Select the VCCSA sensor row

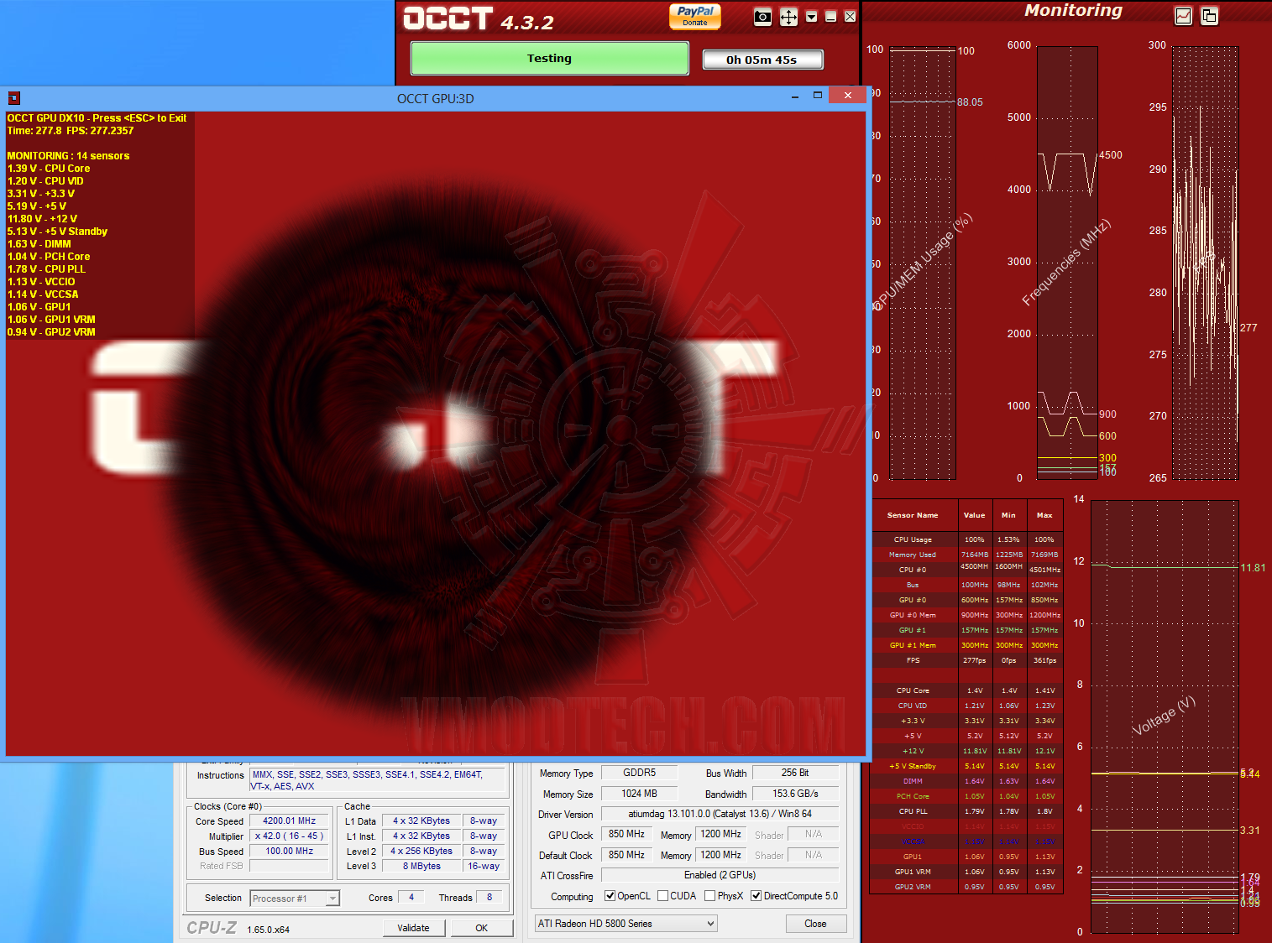[x=967, y=841]
